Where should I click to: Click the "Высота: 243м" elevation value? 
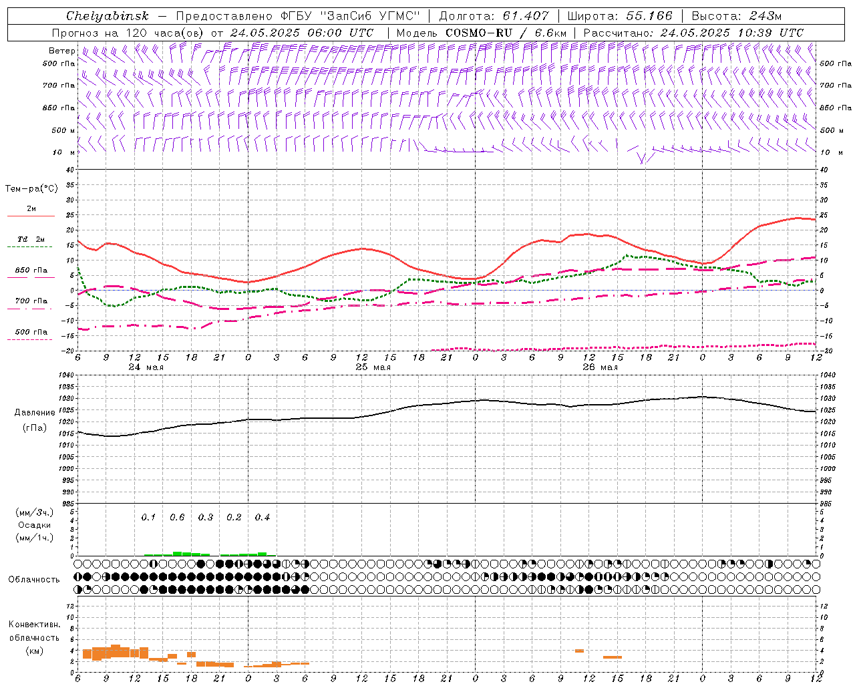pyautogui.click(x=736, y=16)
